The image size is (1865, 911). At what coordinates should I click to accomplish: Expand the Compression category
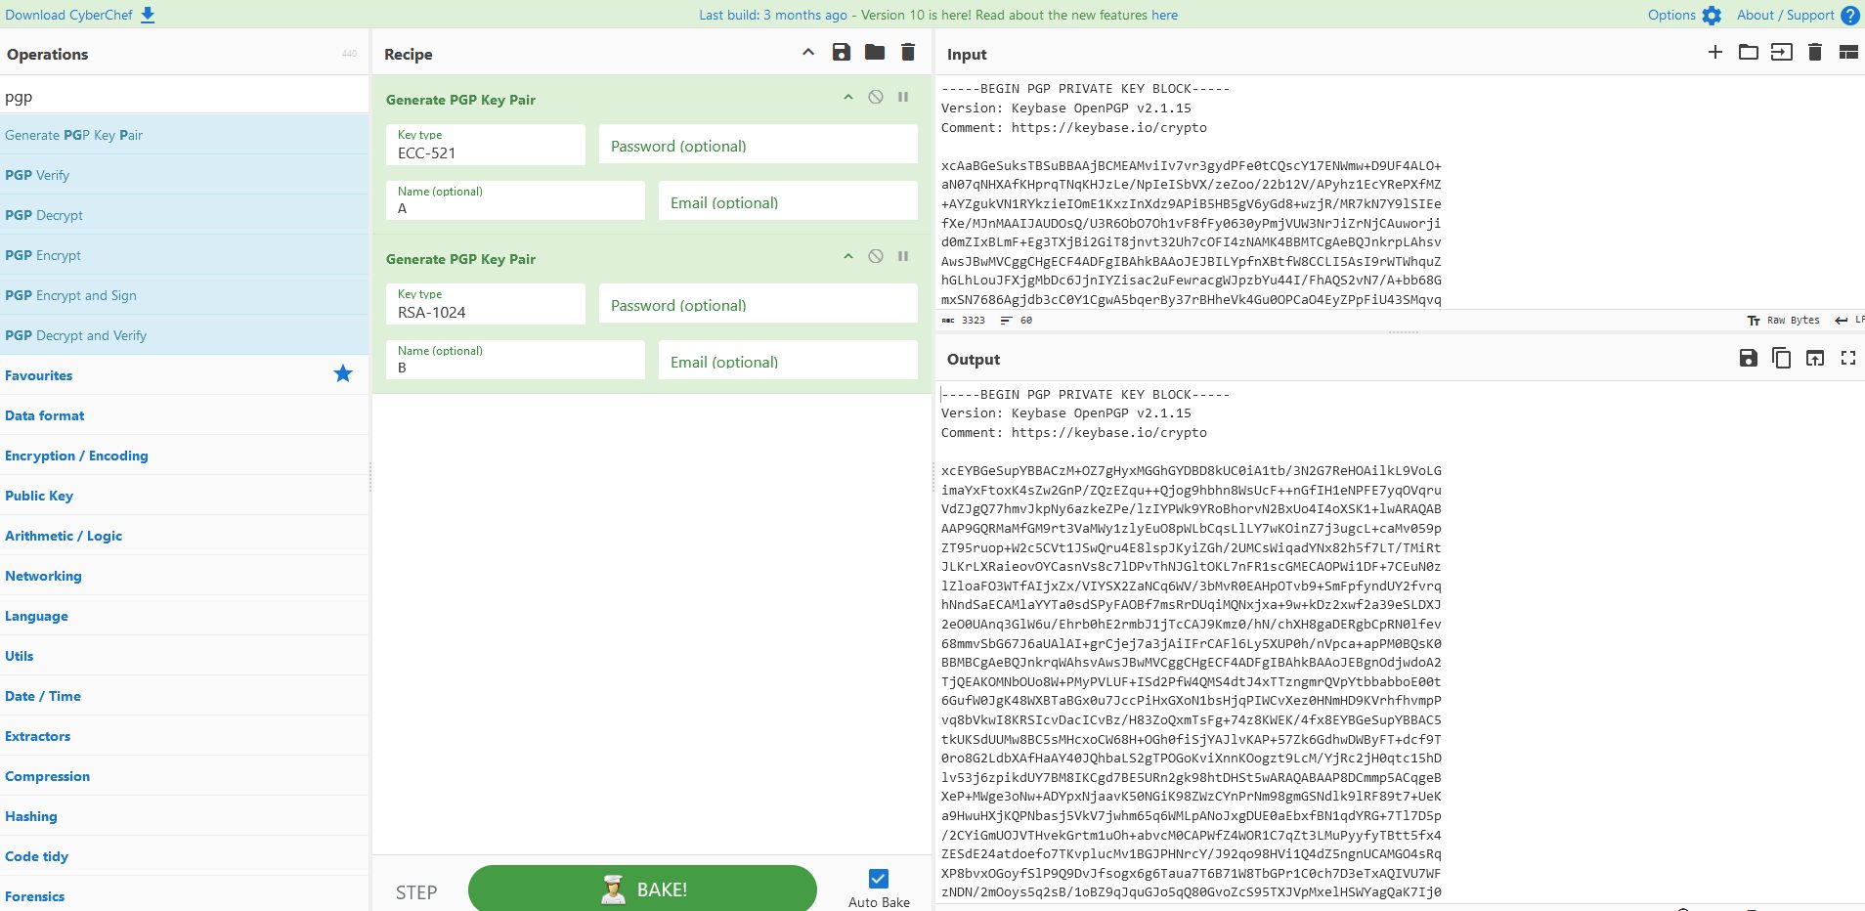click(x=185, y=776)
